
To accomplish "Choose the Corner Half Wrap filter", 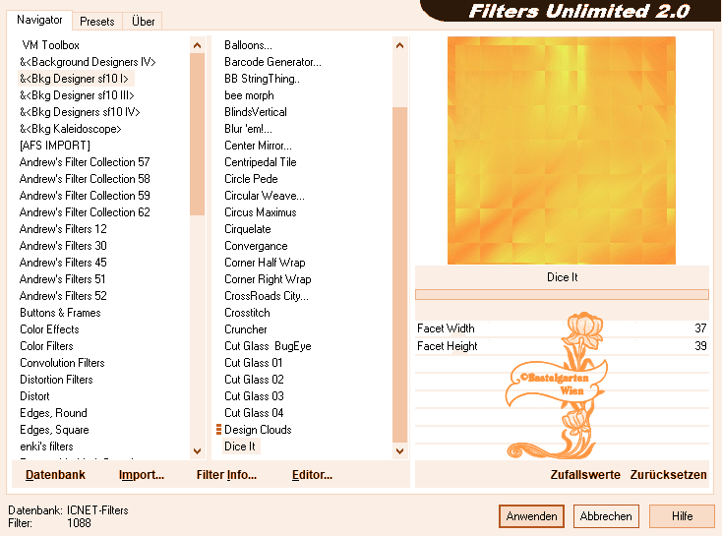I will coord(265,263).
